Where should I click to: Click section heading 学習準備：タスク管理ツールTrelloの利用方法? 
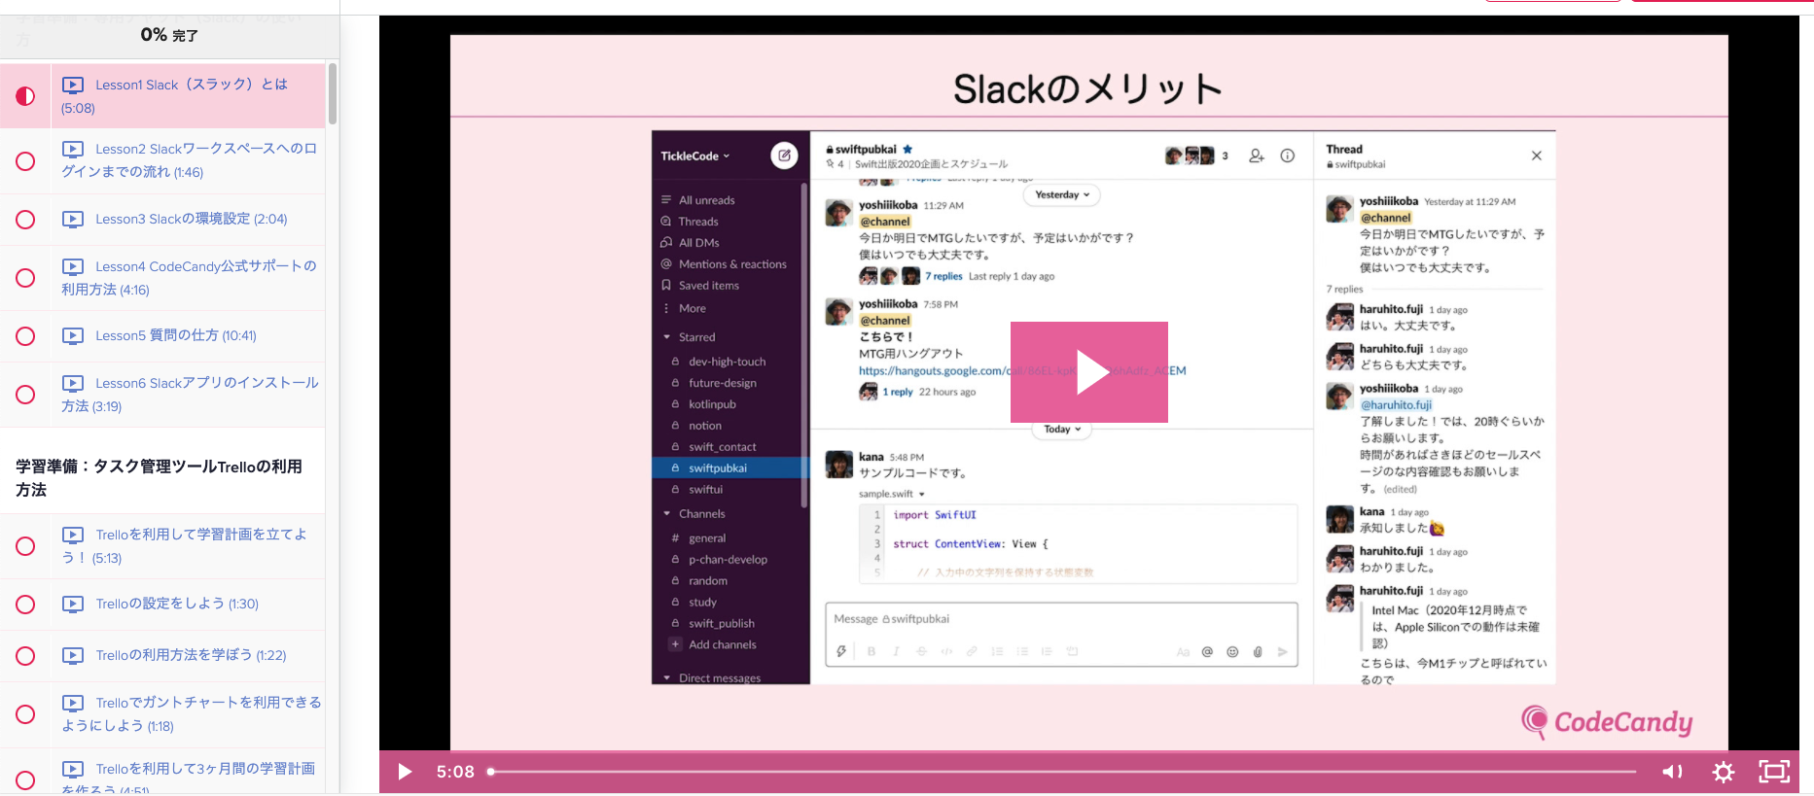[x=159, y=478]
